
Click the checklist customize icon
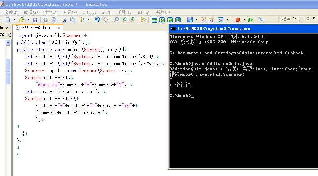click(221, 20)
